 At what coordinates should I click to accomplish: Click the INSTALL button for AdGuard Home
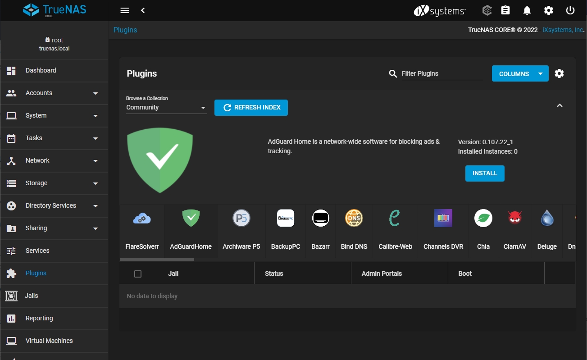(x=485, y=173)
